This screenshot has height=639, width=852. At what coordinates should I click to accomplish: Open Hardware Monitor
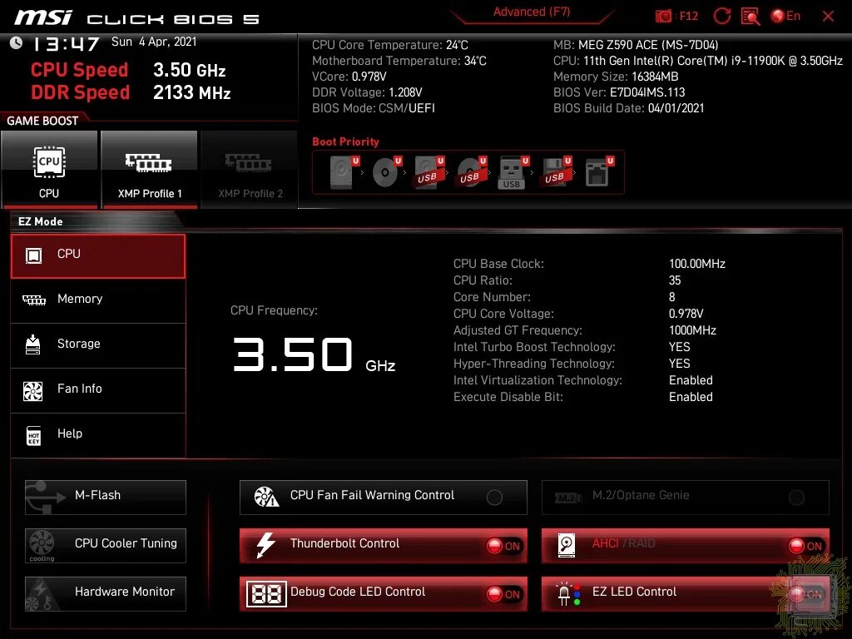[106, 593]
